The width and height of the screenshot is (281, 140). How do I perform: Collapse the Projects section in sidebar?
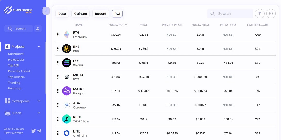[x=39, y=47]
